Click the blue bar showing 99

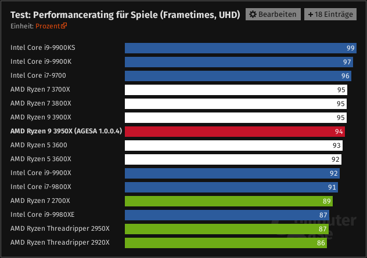pyautogui.click(x=240, y=48)
